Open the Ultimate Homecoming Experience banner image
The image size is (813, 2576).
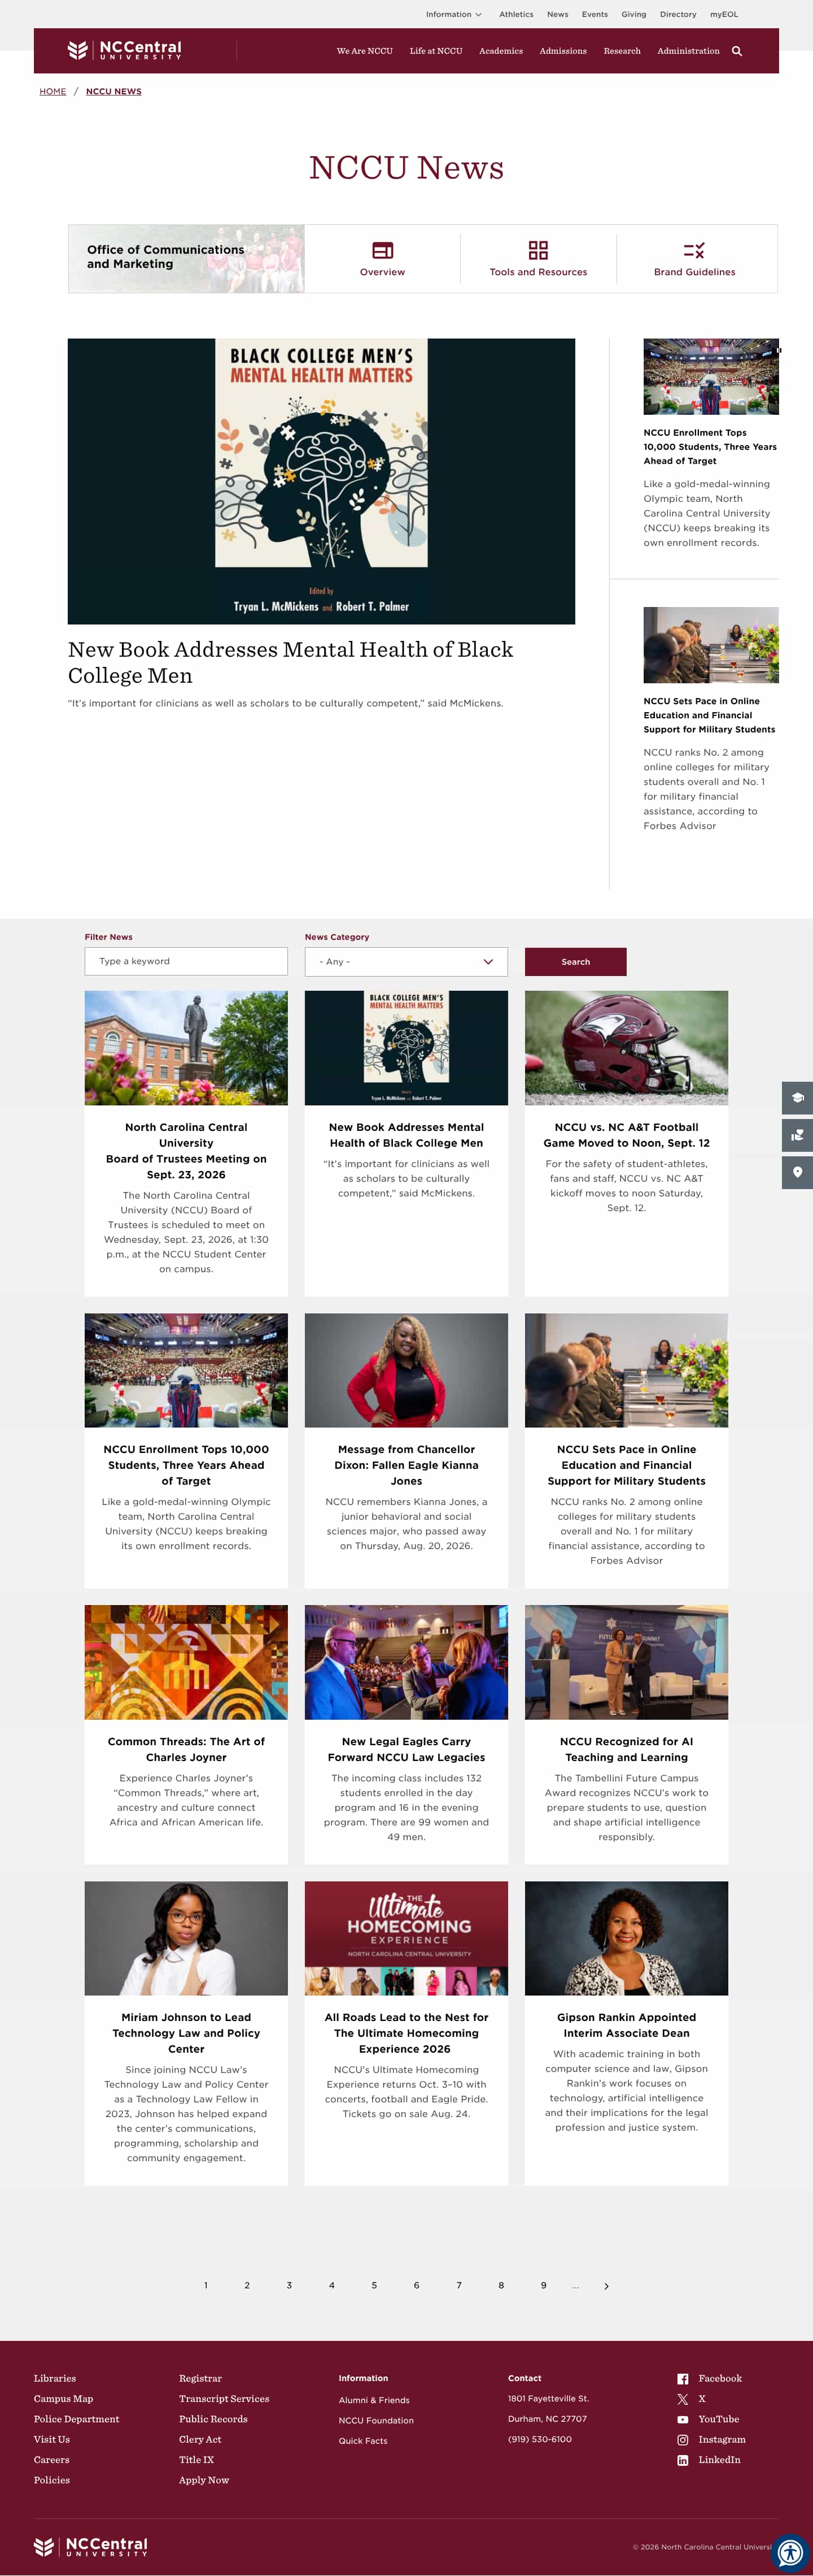pyautogui.click(x=406, y=1938)
